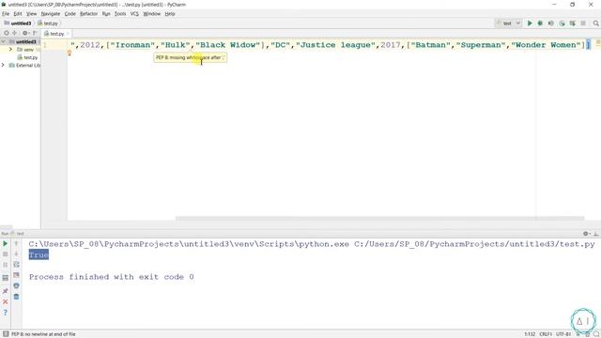Open Run panel settings gear
The width and height of the screenshot is (601, 338).
[x=586, y=234]
